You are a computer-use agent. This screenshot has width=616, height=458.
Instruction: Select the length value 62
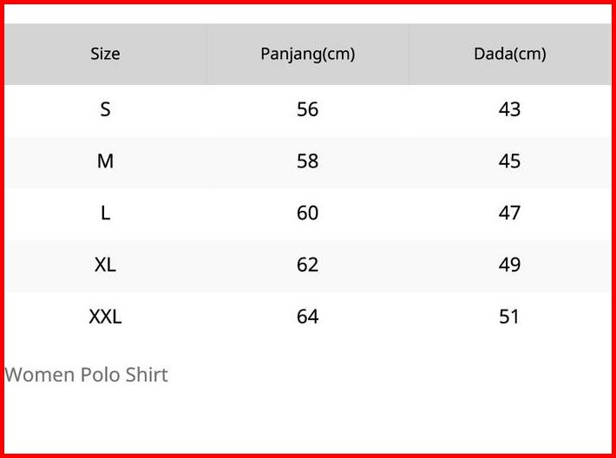point(307,265)
